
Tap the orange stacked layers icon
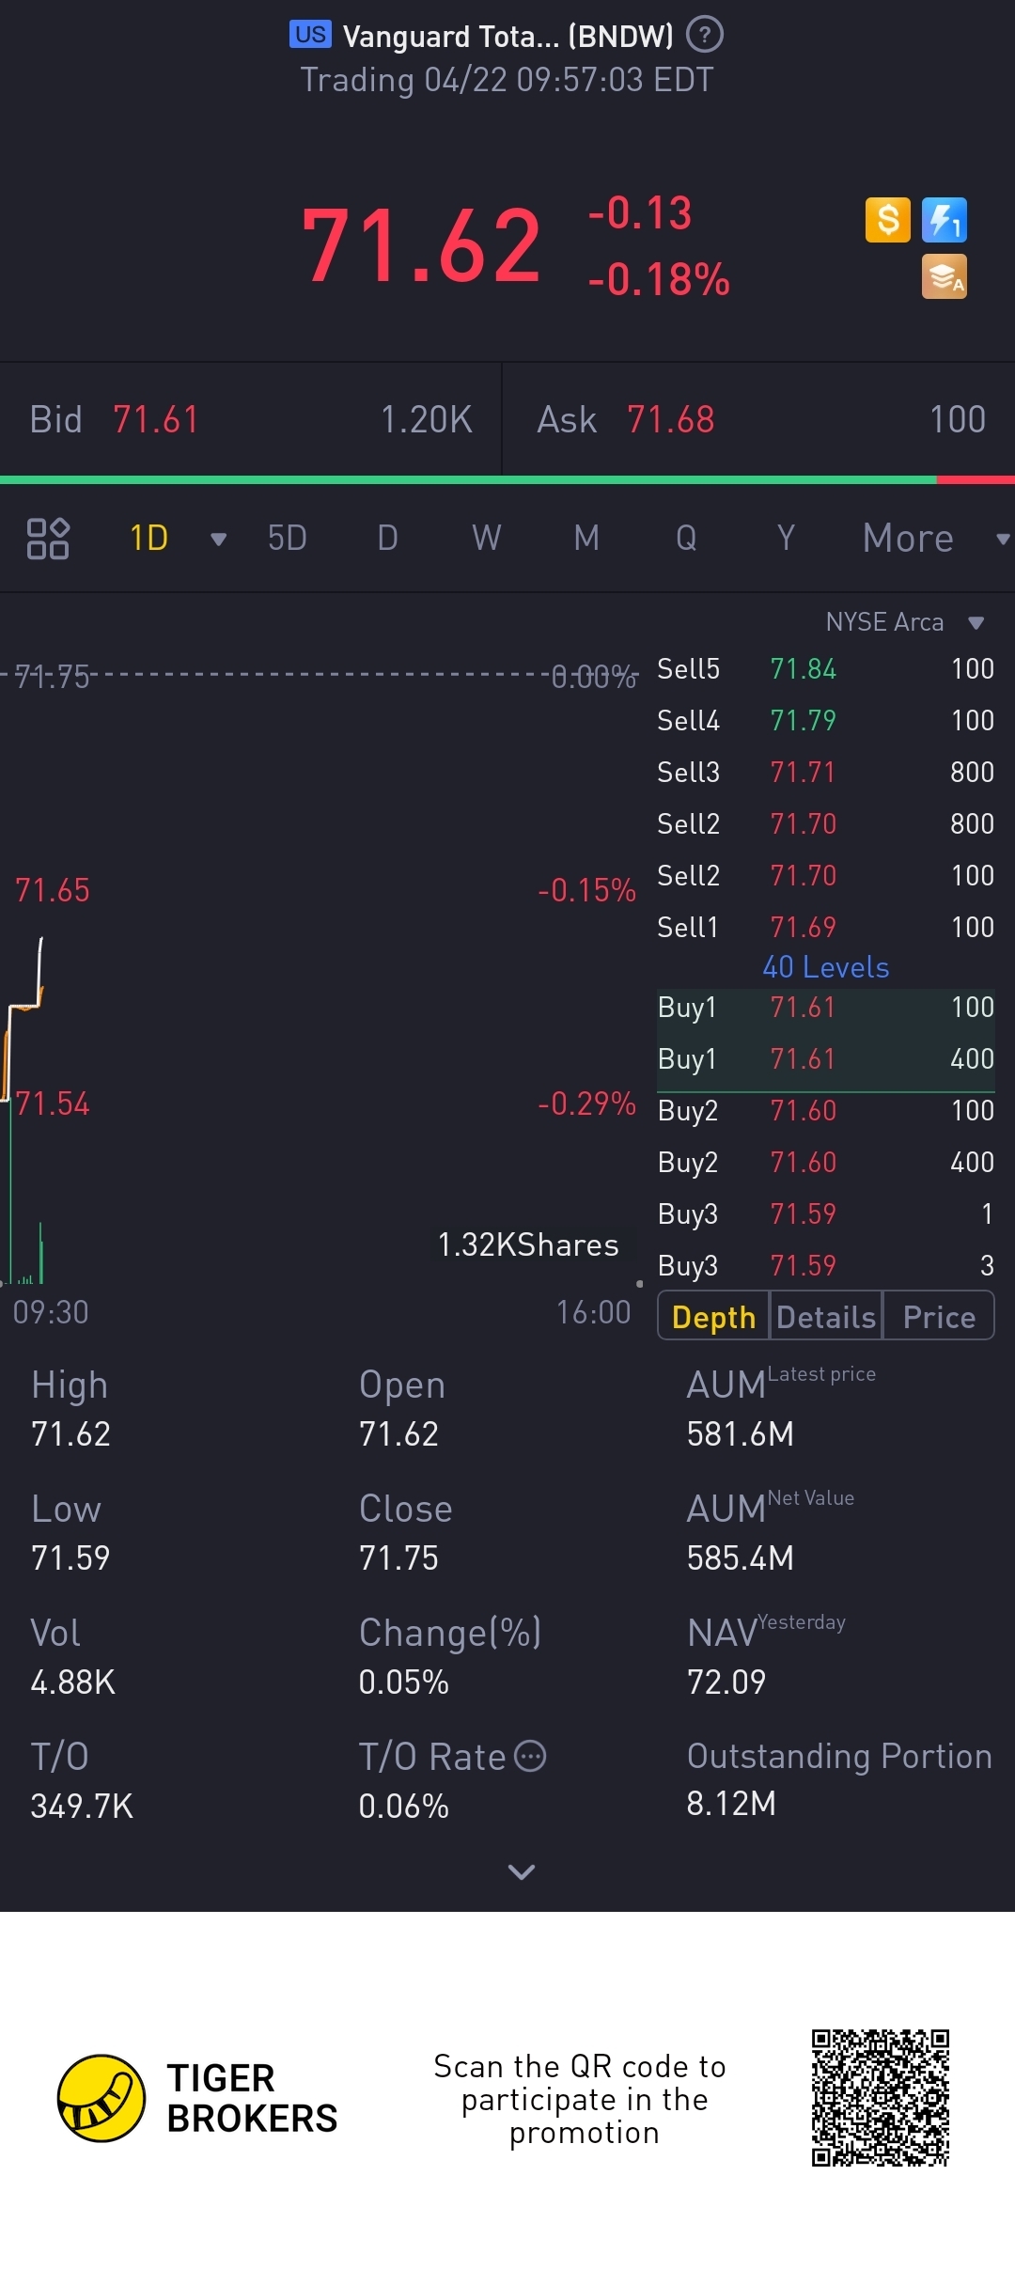tap(944, 277)
